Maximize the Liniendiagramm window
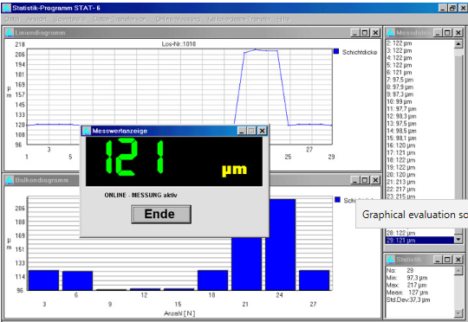The image size is (468, 322). [365, 33]
